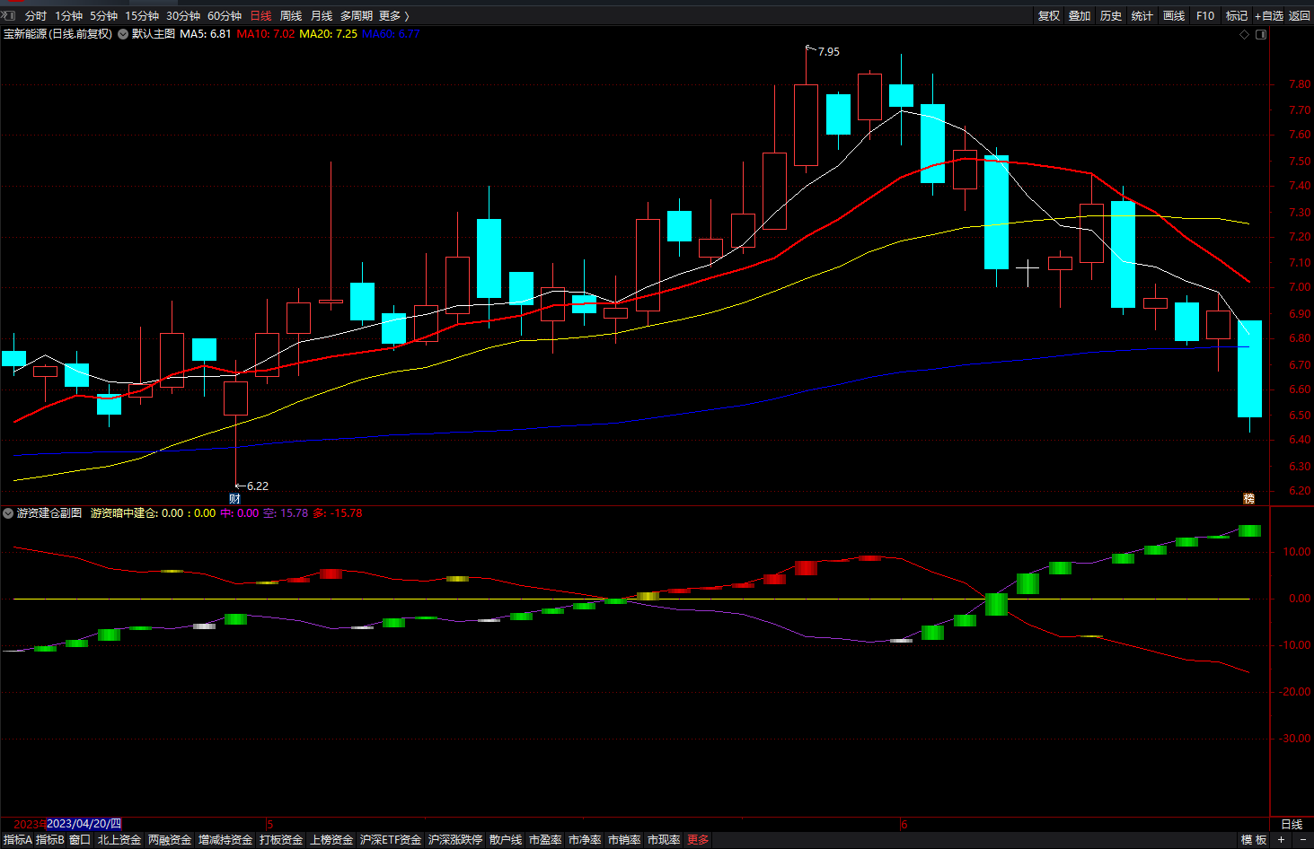
Task: Click the minus zoom-out icon at the bottom bar
Action: click(1301, 840)
